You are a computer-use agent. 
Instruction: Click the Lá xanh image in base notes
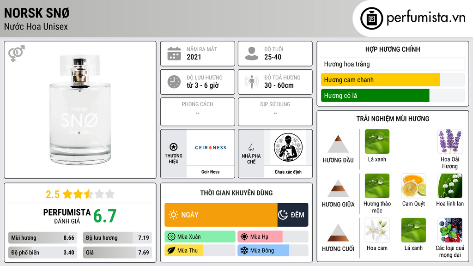click(x=413, y=230)
